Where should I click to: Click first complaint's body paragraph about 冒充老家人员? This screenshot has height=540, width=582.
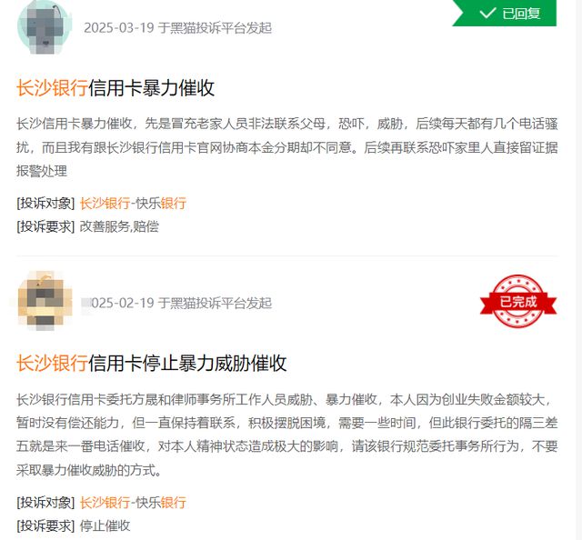tap(287, 147)
